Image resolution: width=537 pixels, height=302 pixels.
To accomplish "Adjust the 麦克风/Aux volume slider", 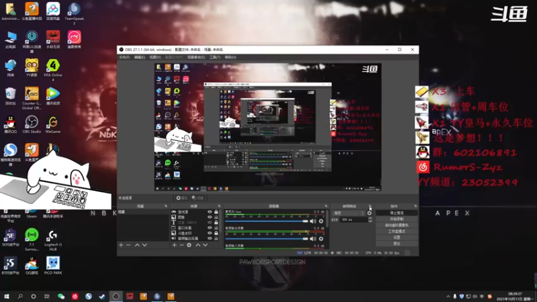I will click(266, 221).
